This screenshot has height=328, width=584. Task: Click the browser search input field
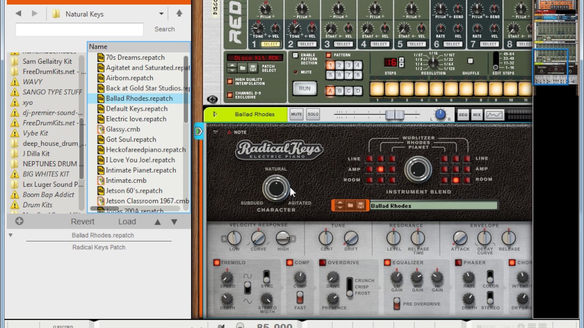pyautogui.click(x=79, y=29)
